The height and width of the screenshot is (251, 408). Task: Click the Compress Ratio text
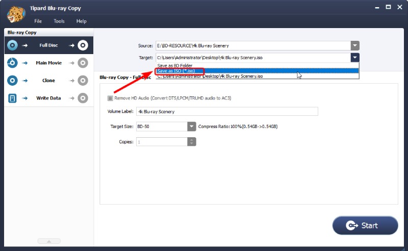[238, 127]
